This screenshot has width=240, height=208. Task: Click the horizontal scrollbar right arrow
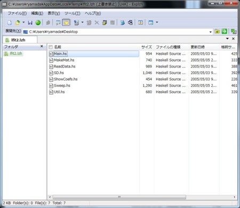pyautogui.click(x=235, y=197)
